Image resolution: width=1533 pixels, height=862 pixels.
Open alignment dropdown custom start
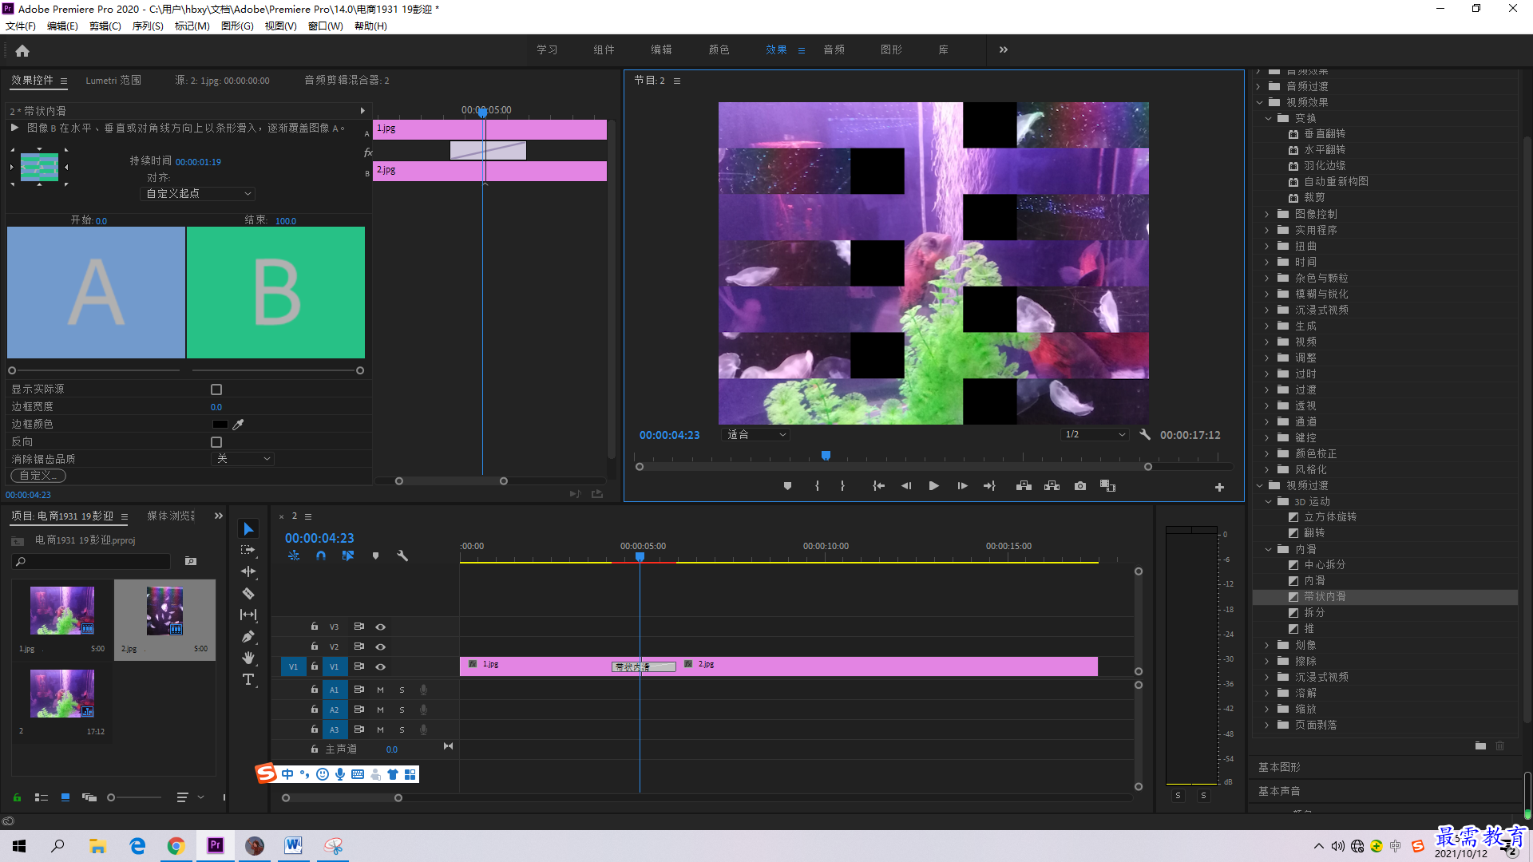coord(198,194)
